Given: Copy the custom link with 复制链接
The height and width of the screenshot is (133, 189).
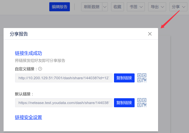Looking at the screenshot, I should (x=124, y=78).
